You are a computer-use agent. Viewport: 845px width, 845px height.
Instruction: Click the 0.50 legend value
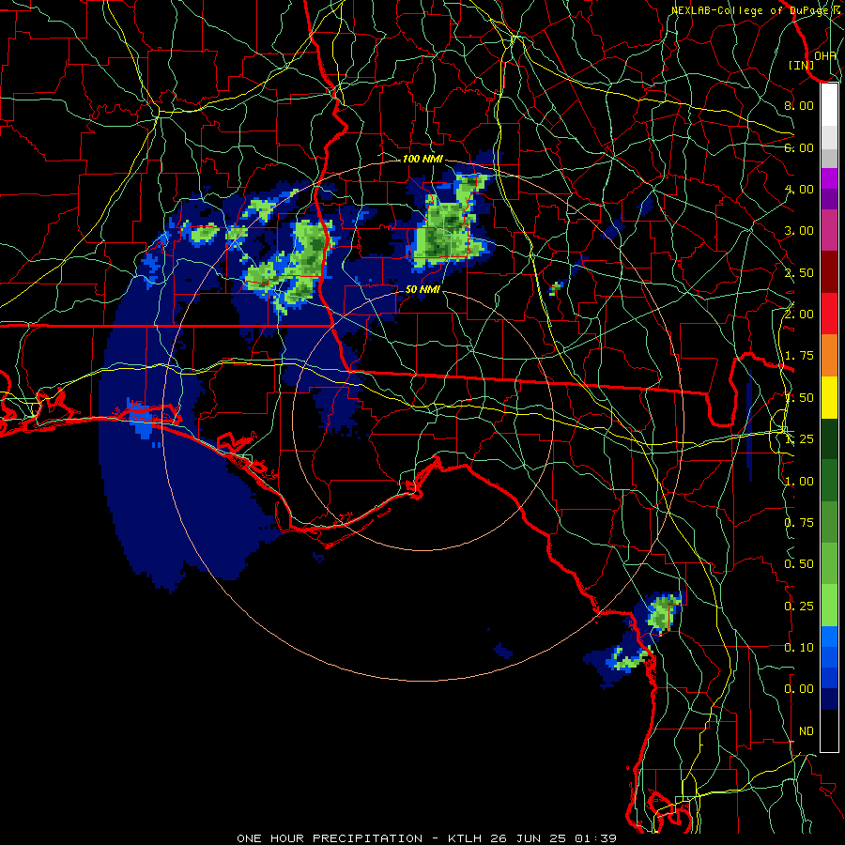[x=799, y=564]
